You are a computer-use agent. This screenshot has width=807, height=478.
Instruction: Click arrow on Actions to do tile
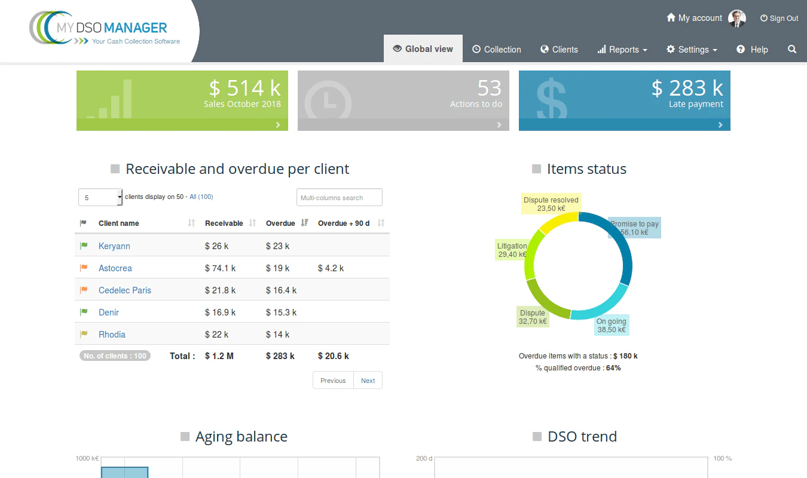(499, 125)
